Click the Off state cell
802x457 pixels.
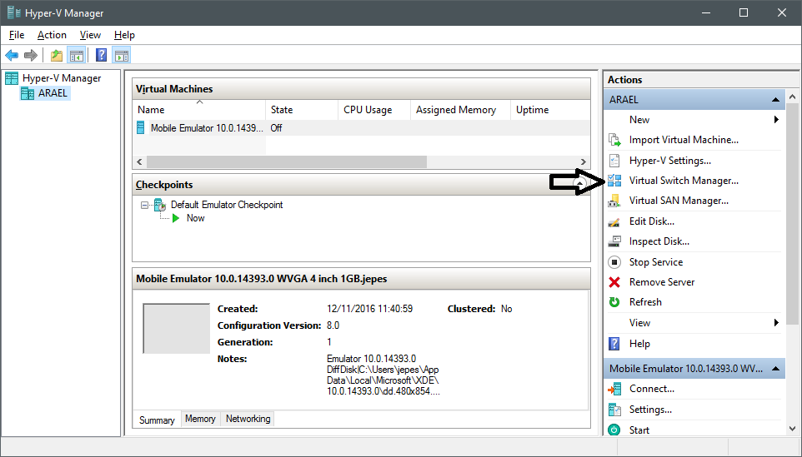coord(276,127)
